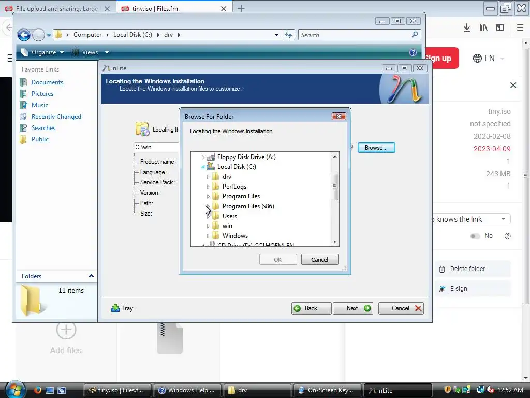Select the win folder in tree
Viewport: 530px width, 398px height.
227,226
